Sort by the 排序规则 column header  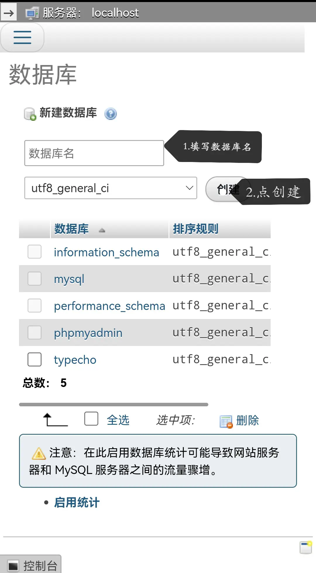(196, 229)
